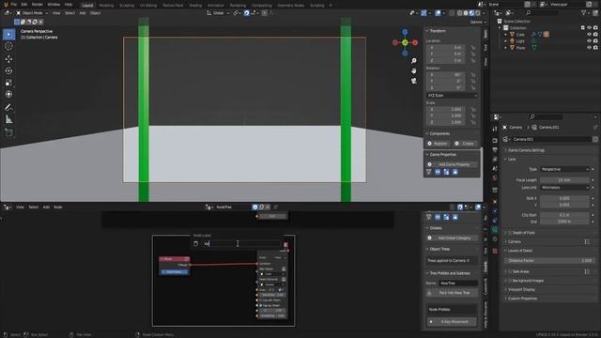Click the Node Label text field
The width and height of the screenshot is (601, 338).
(x=241, y=244)
